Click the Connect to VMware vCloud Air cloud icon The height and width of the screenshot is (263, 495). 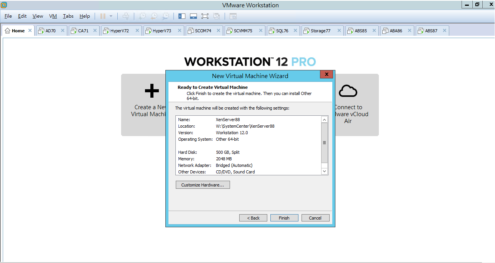point(348,91)
